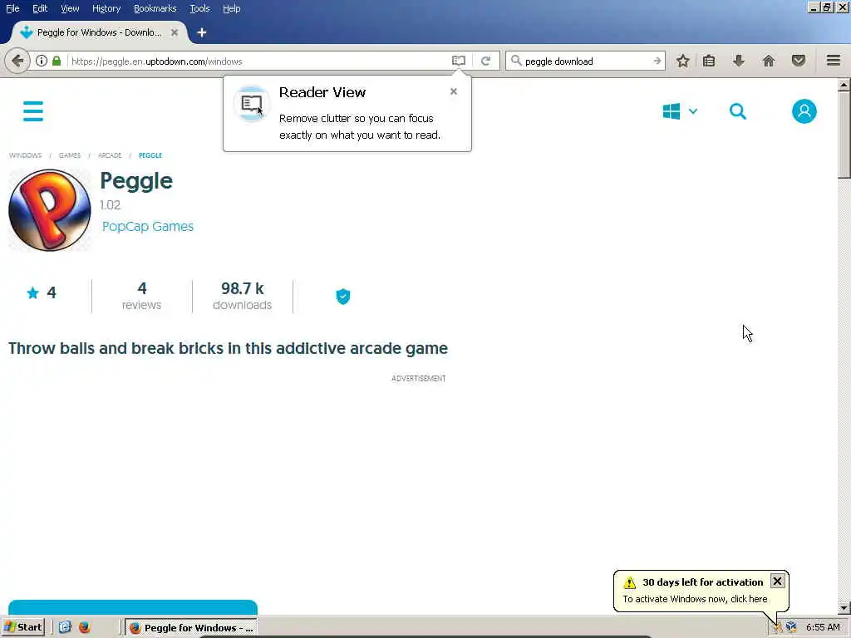The image size is (851, 638).
Task: Open the Help menu
Action: [231, 8]
